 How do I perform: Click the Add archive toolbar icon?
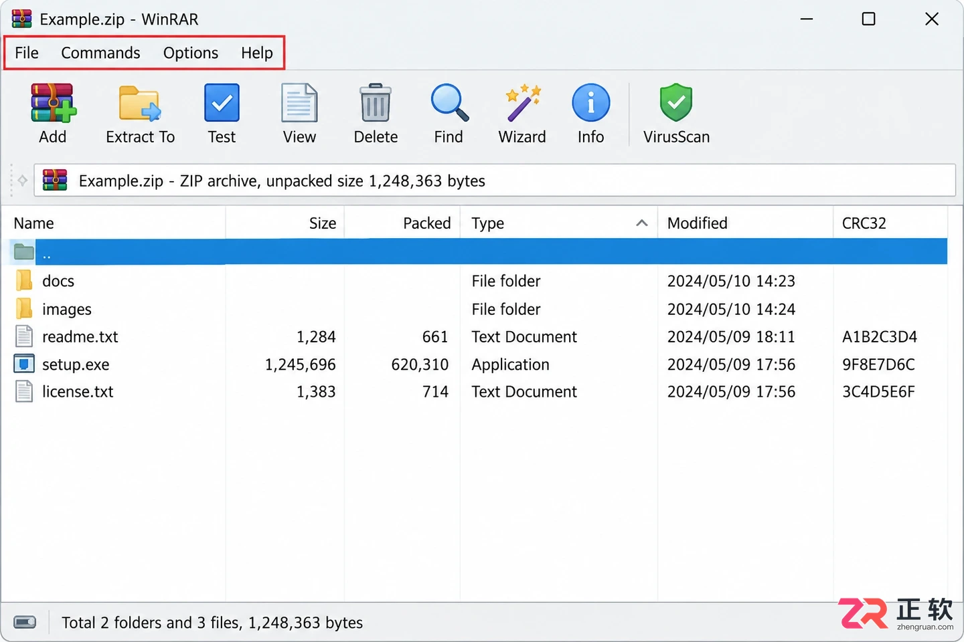click(53, 103)
